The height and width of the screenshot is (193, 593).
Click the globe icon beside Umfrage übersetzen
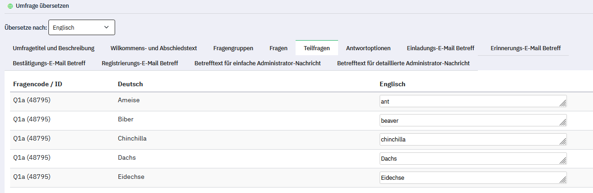[x=11, y=7]
